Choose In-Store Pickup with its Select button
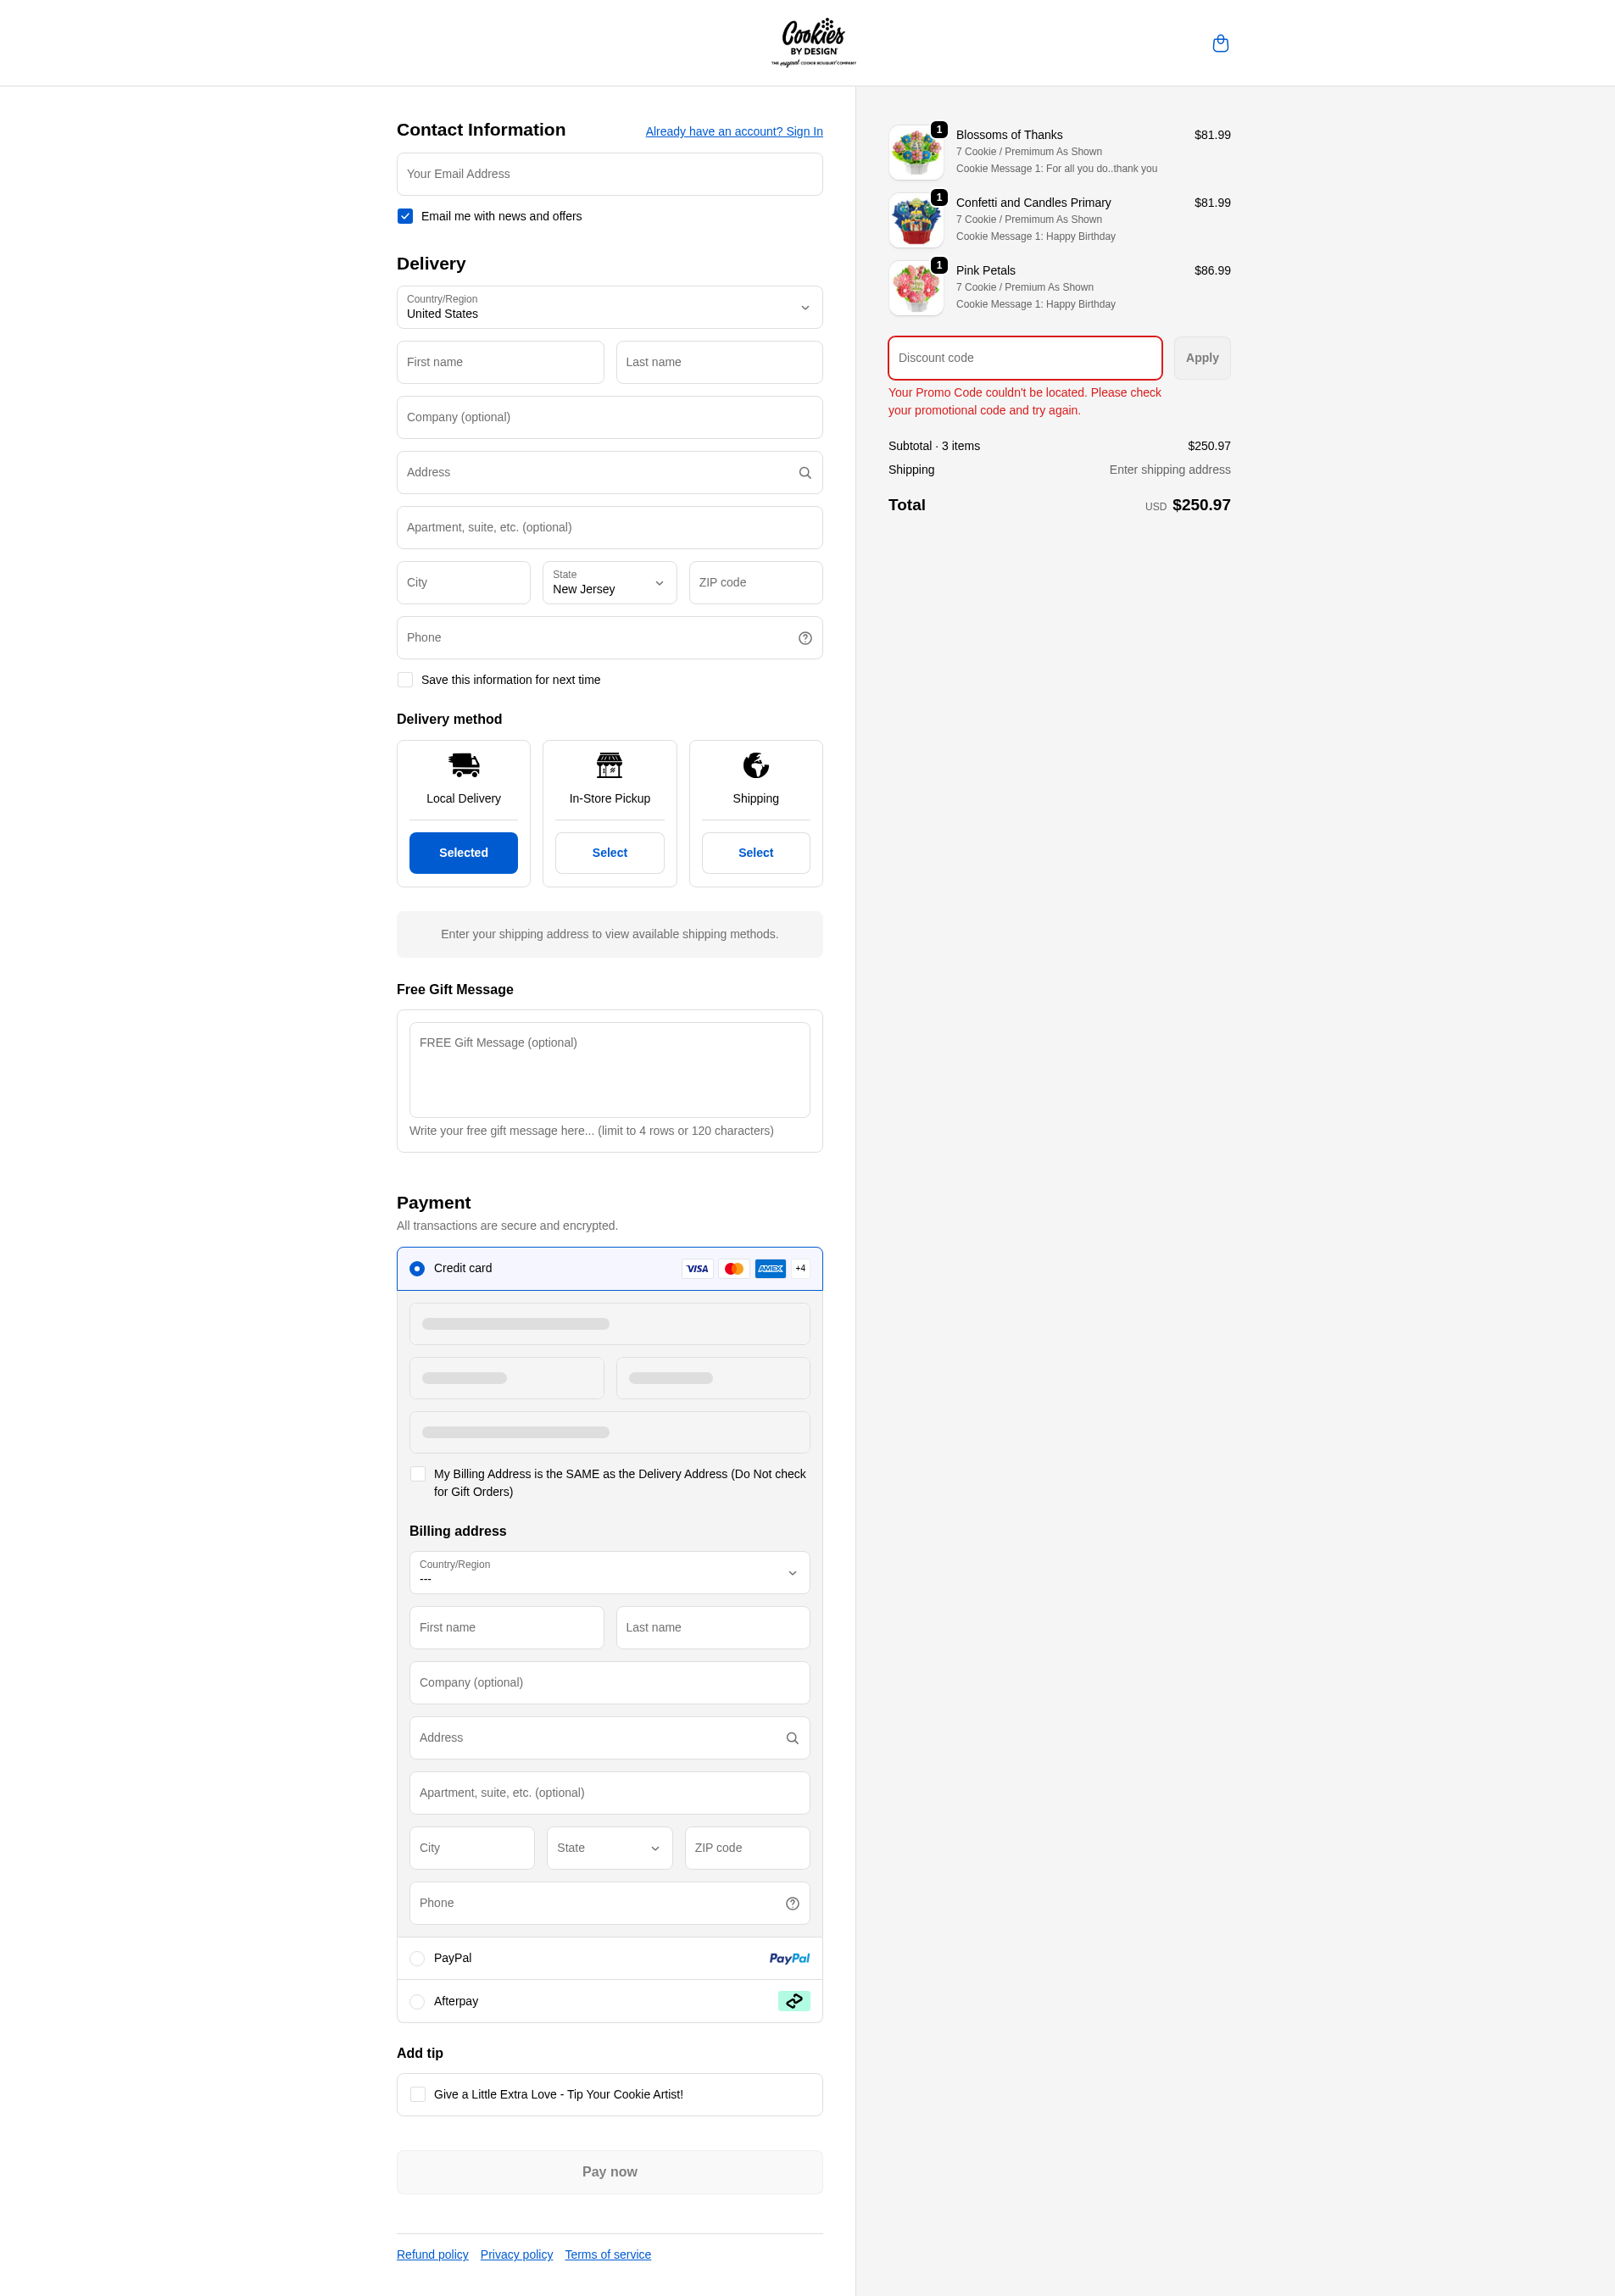 (x=609, y=853)
